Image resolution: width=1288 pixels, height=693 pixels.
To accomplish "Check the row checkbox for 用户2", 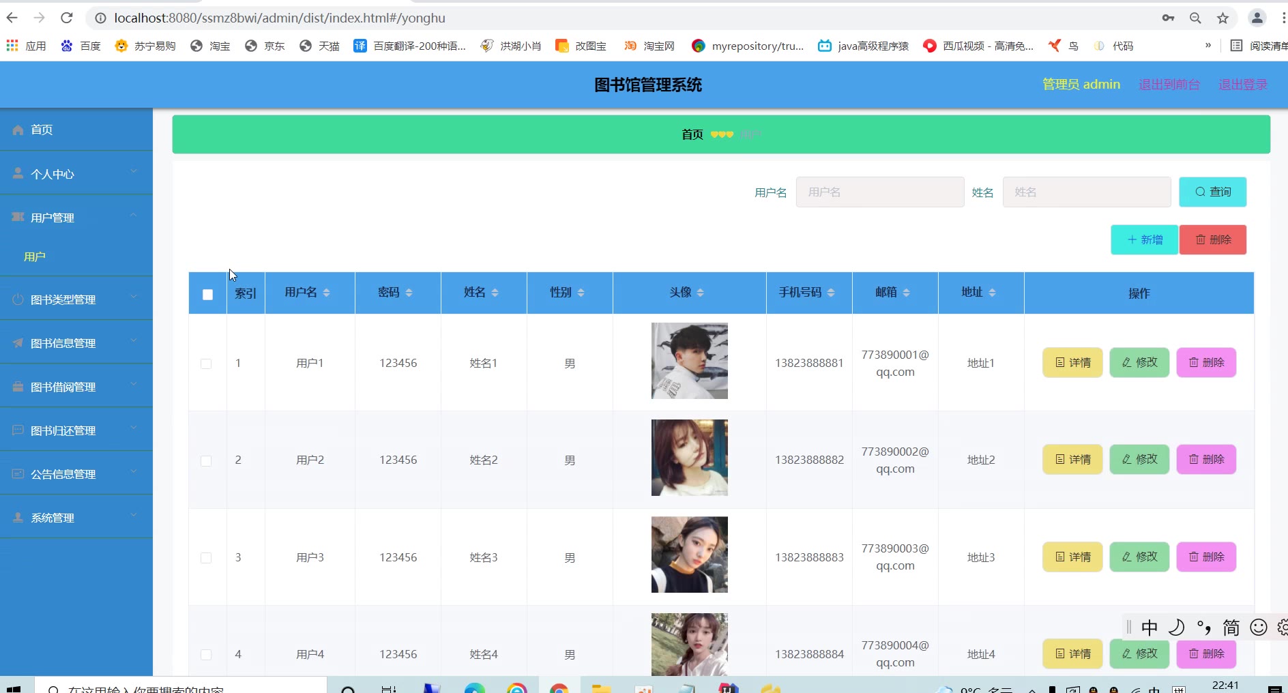I will pyautogui.click(x=206, y=461).
